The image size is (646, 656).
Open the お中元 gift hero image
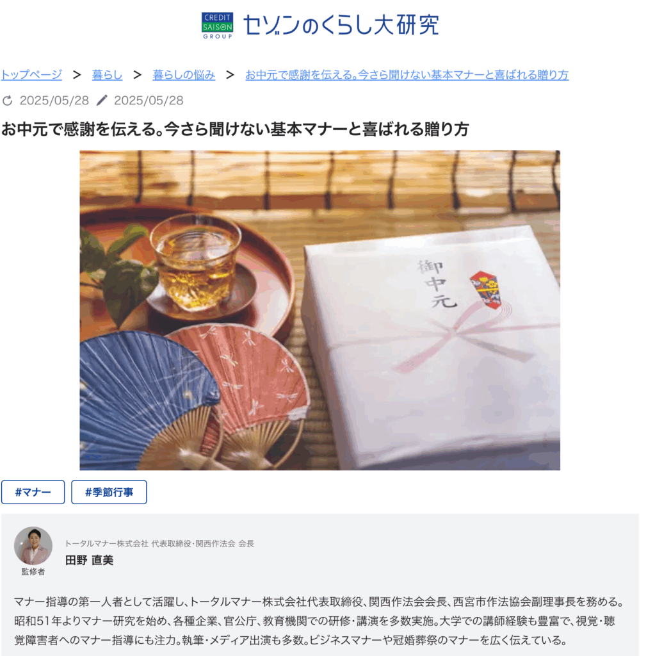tap(320, 310)
